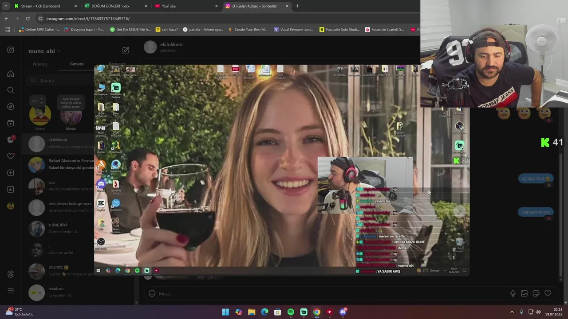Switch to DOĞUM GÜNLERİ 1.xlsx tab

coord(116,6)
